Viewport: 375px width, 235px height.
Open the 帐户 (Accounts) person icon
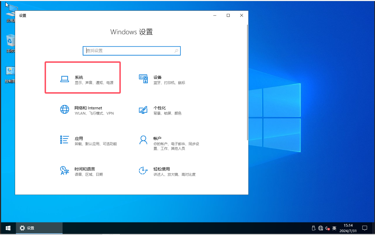point(143,140)
